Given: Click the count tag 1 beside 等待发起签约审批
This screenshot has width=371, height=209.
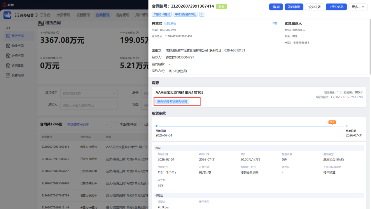Looking at the screenshot, I should click(202, 14).
